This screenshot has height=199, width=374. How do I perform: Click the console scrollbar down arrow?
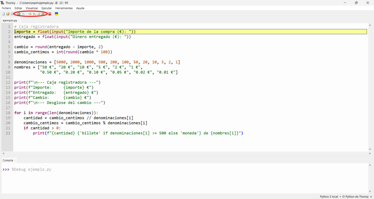tap(370, 192)
